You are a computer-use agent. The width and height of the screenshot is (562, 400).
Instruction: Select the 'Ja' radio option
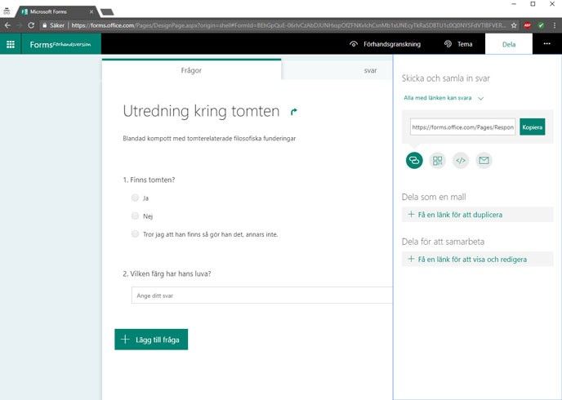[x=135, y=198]
